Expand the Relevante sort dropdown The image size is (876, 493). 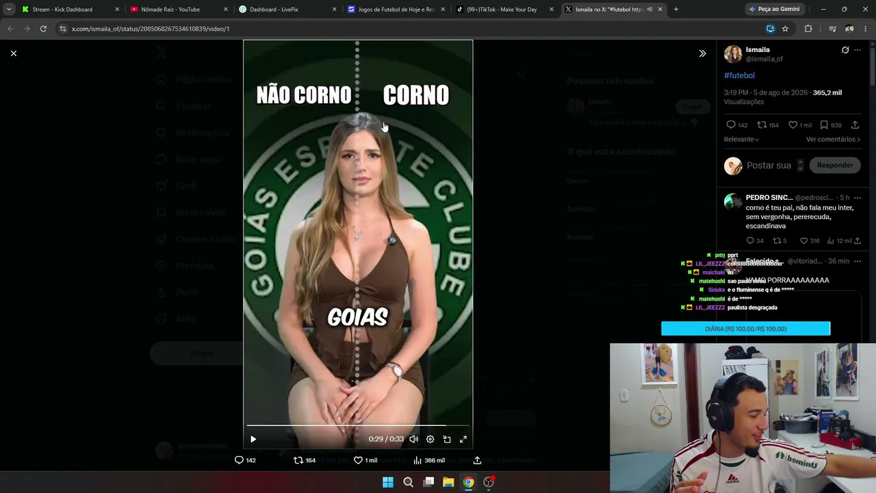click(742, 140)
